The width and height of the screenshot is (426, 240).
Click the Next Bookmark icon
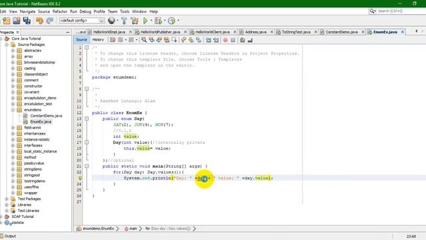(x=191, y=40)
